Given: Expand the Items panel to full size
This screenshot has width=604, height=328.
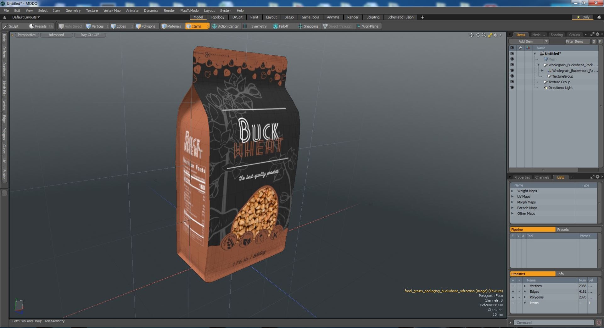Looking at the screenshot, I should [592, 34].
